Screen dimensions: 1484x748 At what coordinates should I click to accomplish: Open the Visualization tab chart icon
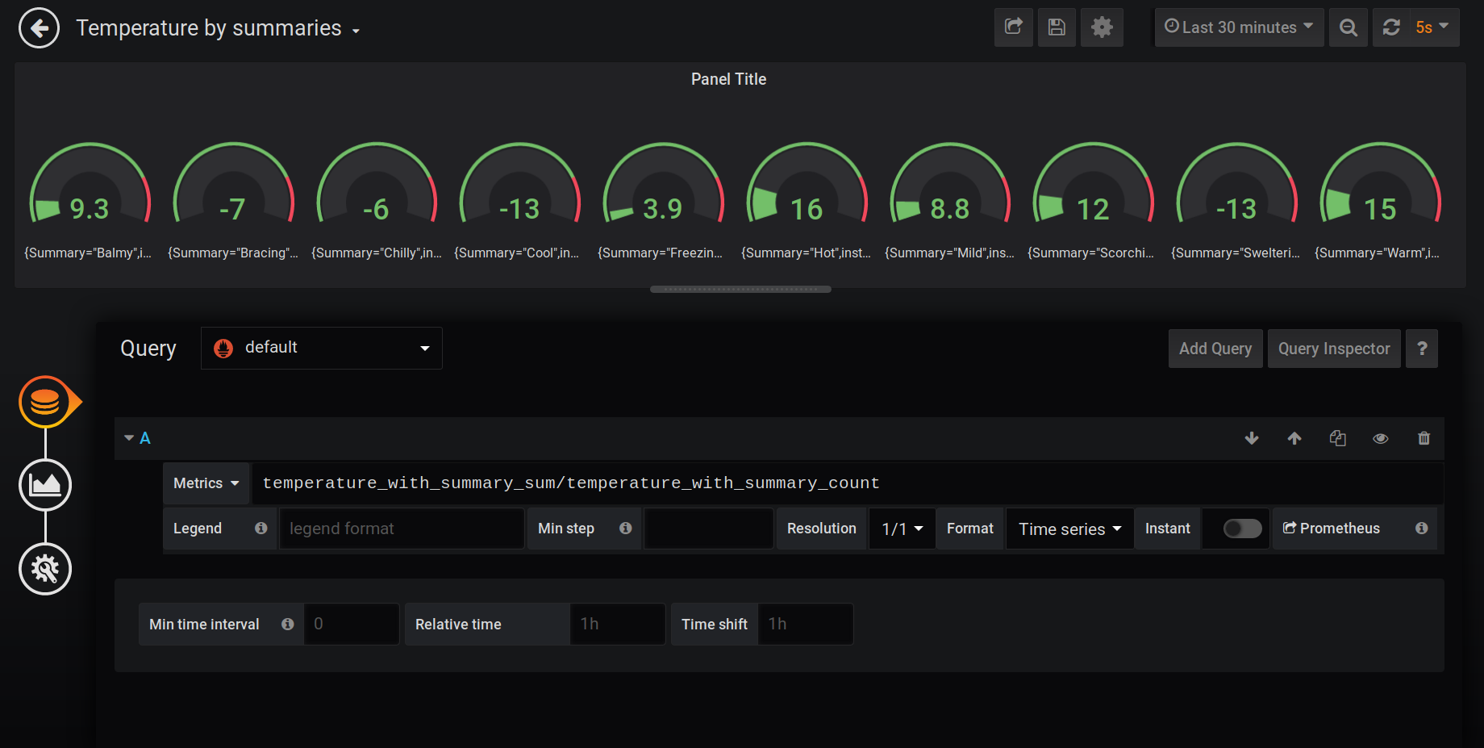pos(45,485)
